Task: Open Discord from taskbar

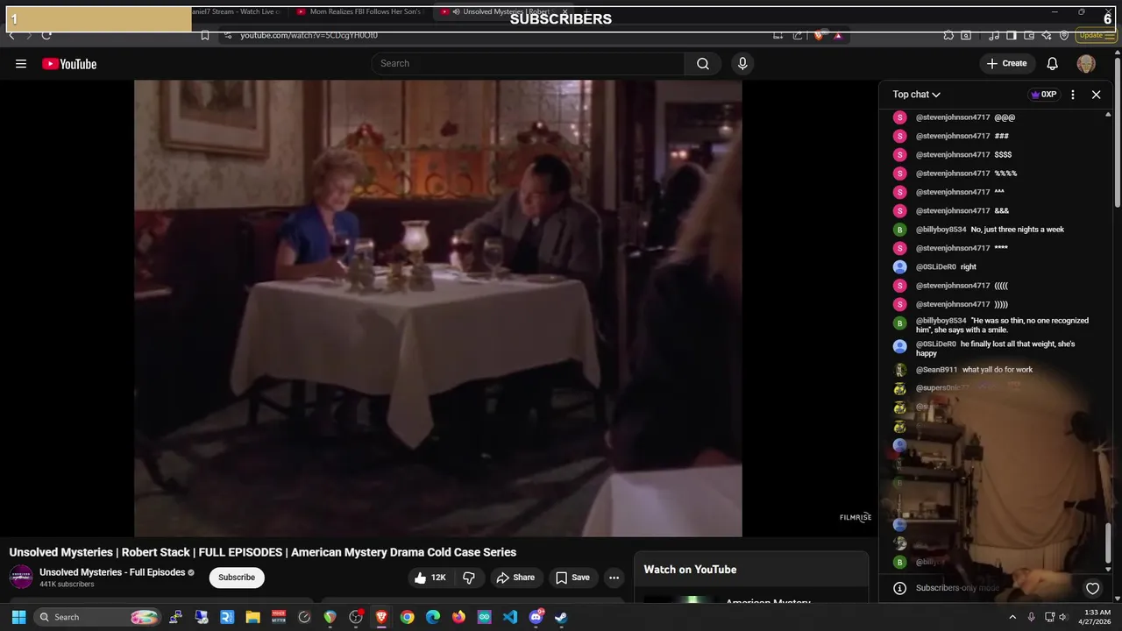Action: (x=536, y=617)
